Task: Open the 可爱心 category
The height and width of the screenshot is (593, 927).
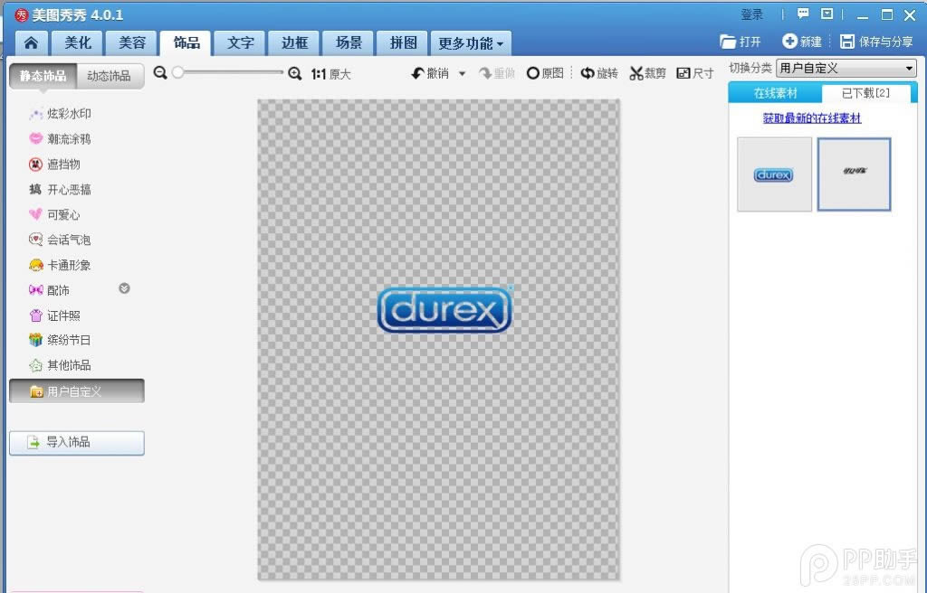Action: coord(54,214)
